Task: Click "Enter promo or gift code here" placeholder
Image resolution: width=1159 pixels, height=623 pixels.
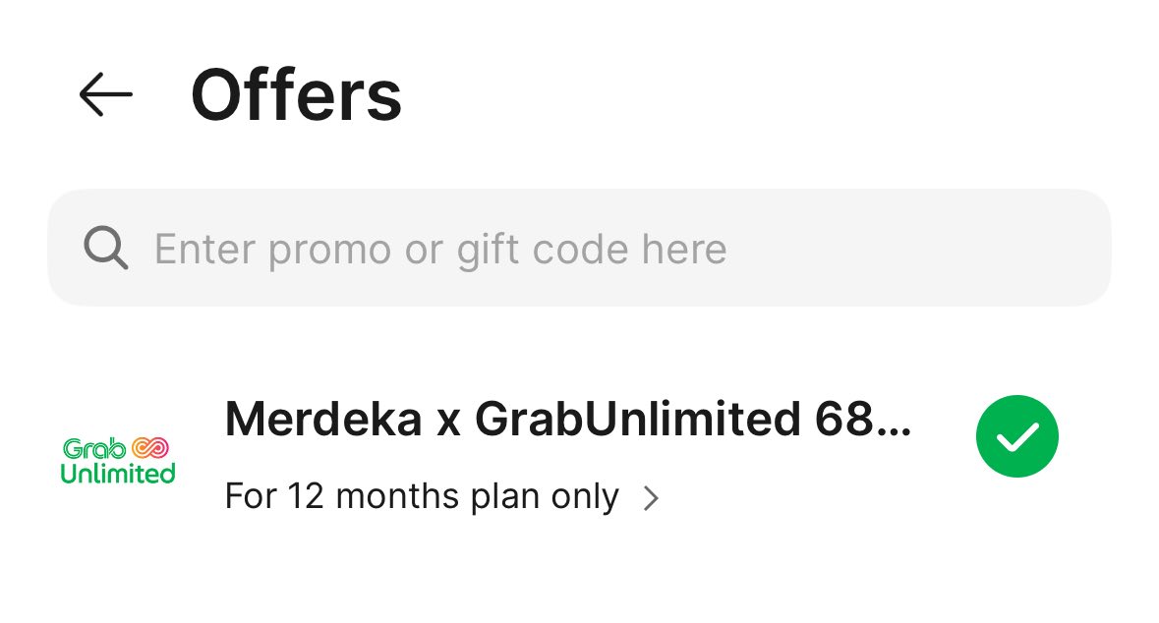Action: point(440,250)
